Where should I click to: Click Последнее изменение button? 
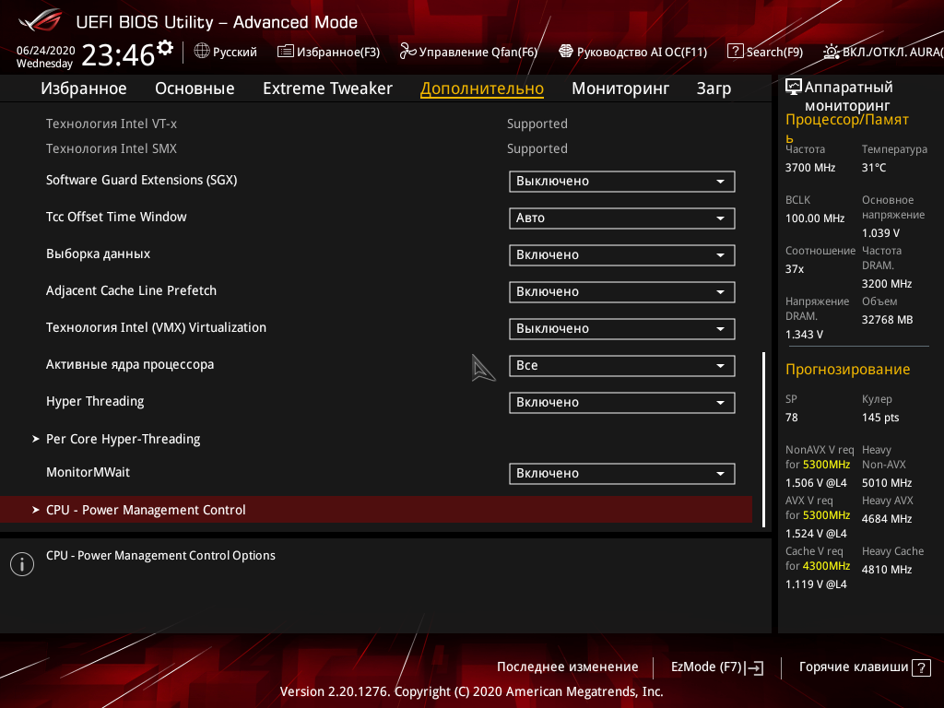(x=567, y=667)
